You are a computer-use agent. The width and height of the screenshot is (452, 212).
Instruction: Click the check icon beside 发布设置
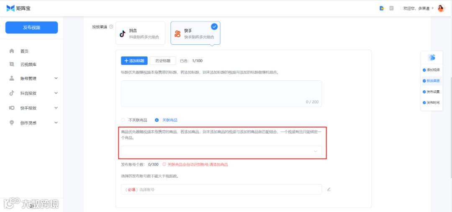click(x=424, y=92)
